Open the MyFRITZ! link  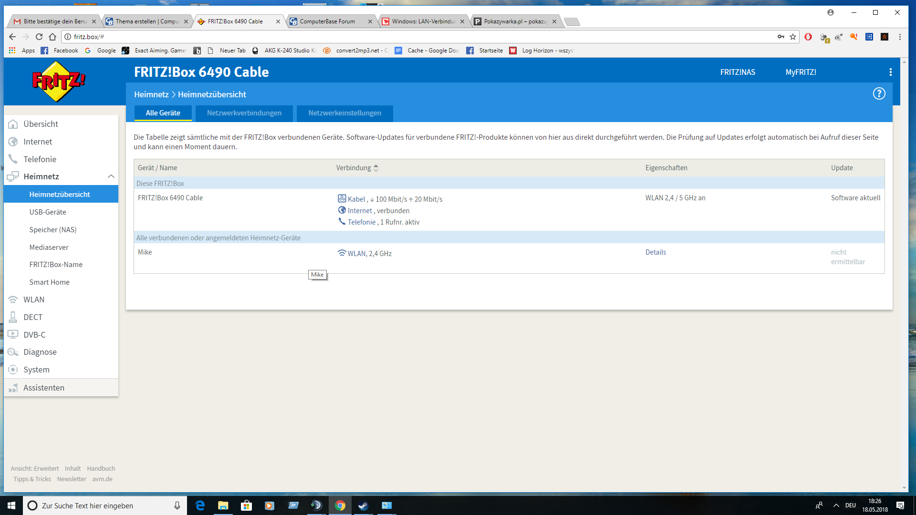(x=801, y=72)
